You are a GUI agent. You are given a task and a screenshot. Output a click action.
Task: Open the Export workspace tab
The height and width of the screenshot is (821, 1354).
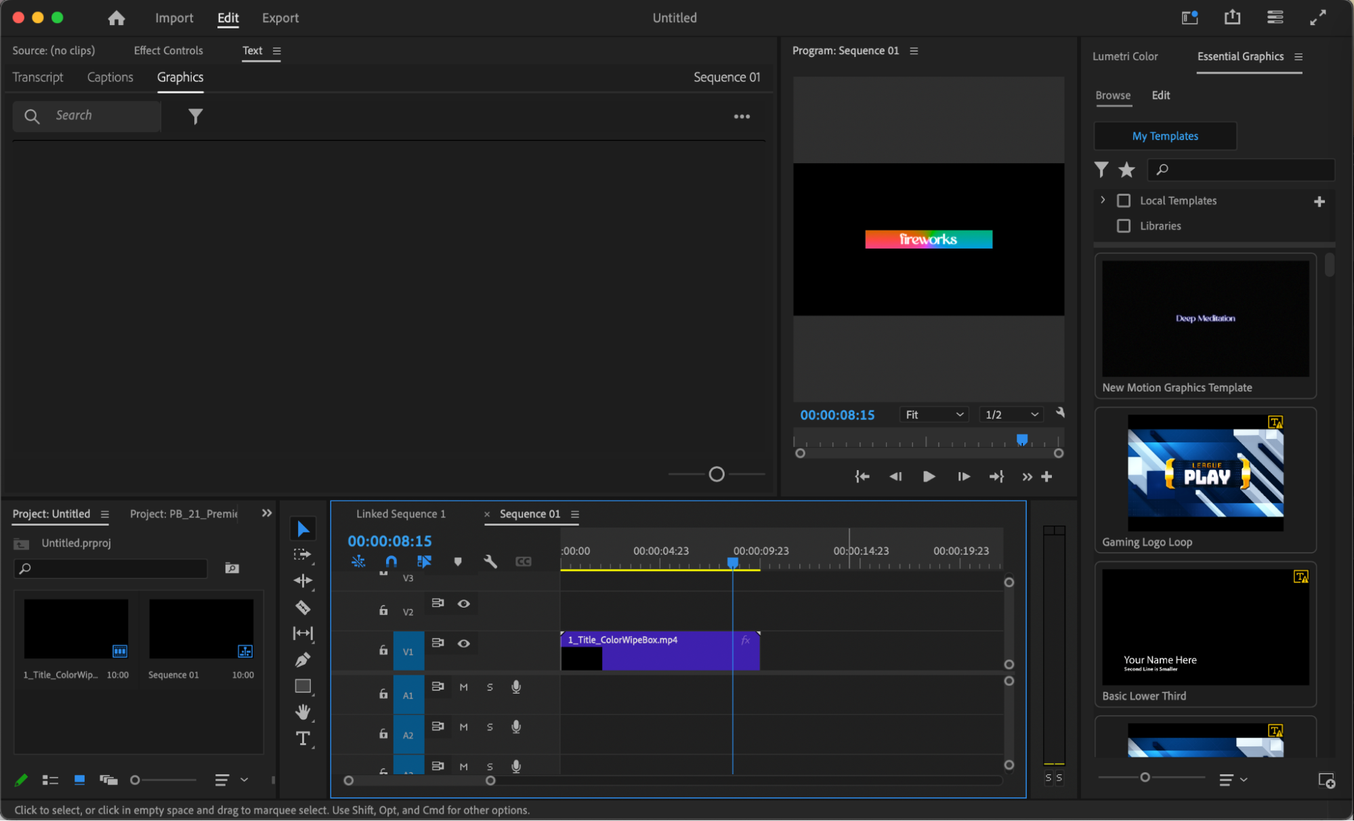(x=280, y=18)
